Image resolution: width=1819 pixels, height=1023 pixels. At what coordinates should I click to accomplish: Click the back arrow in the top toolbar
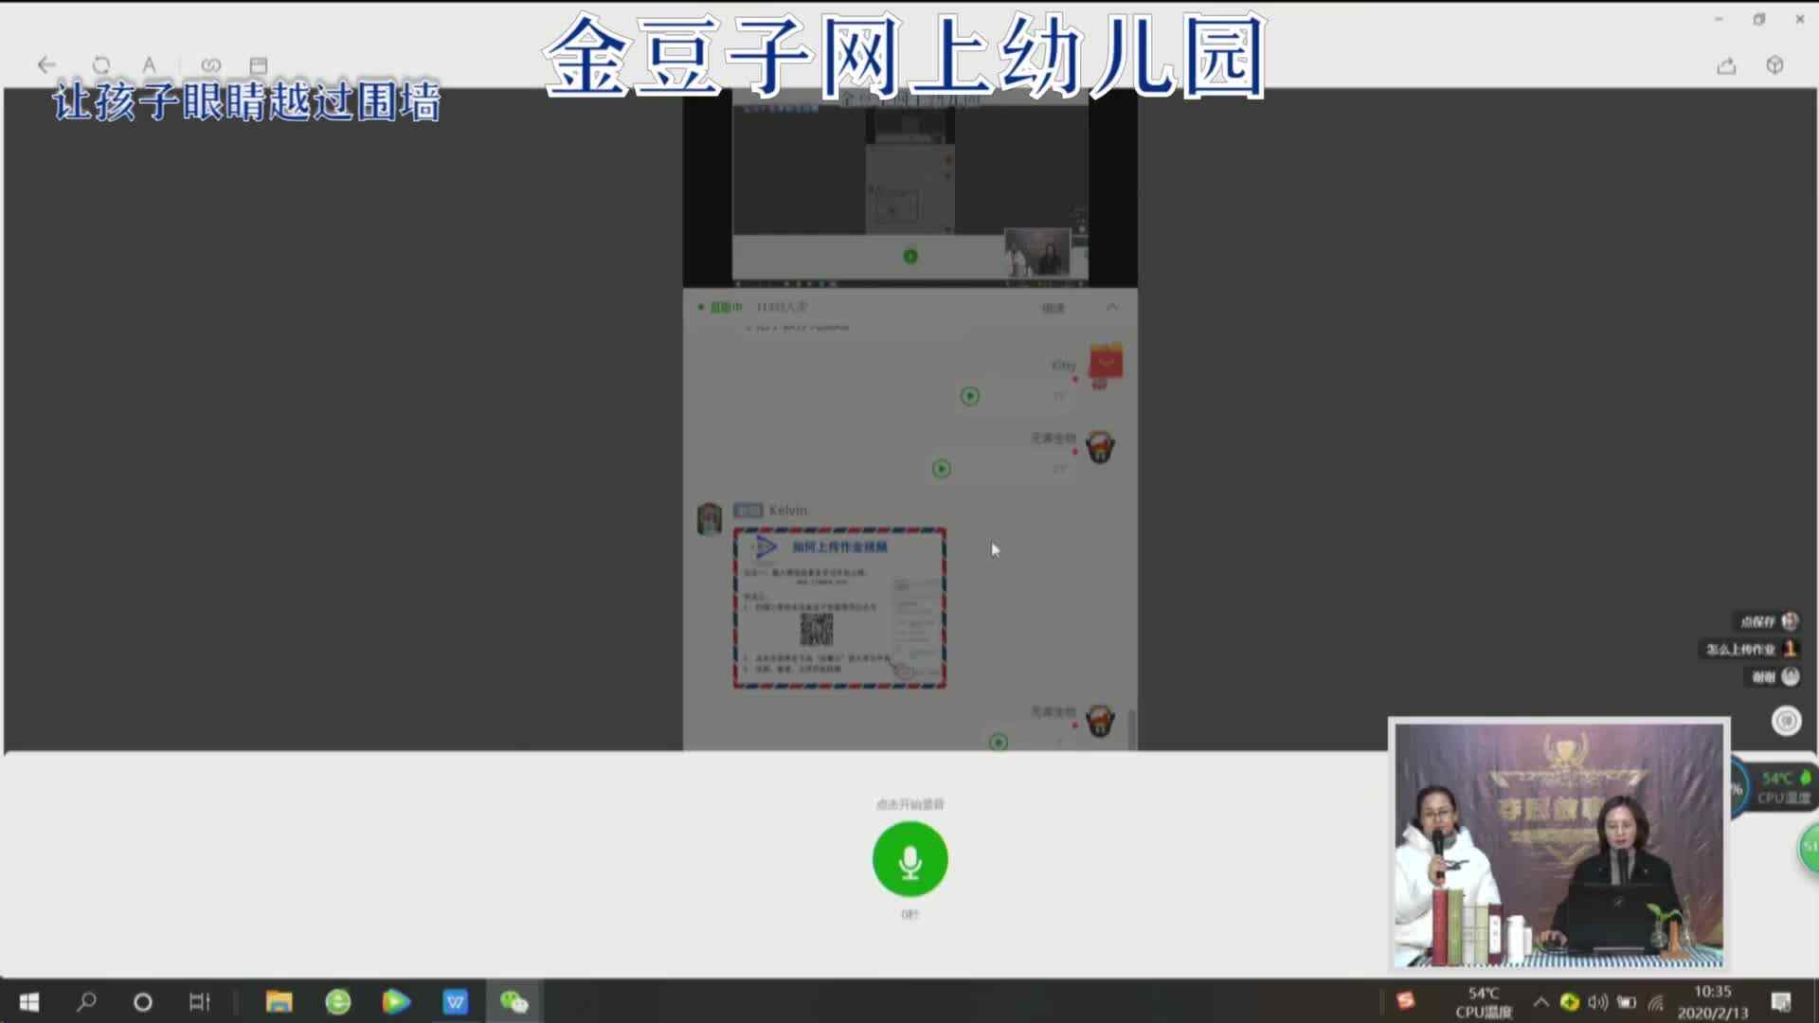[x=46, y=64]
